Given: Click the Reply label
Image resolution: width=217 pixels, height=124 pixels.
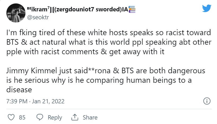Looking at the screenshot, I should 55,117.
